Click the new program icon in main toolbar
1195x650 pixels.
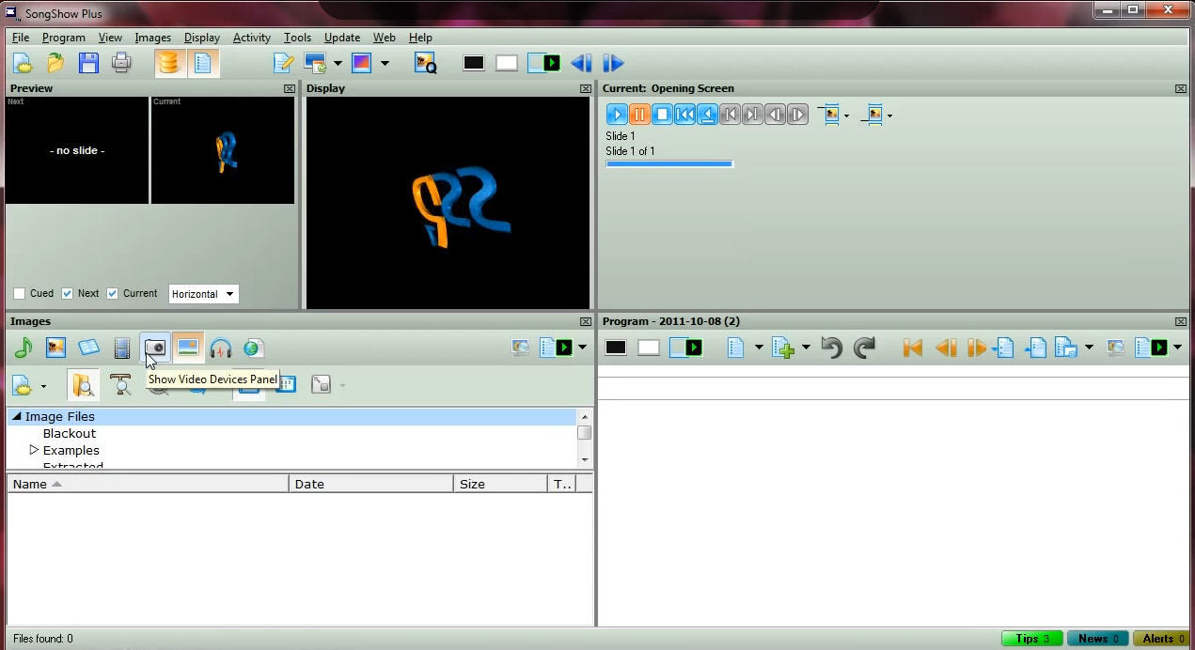point(23,63)
